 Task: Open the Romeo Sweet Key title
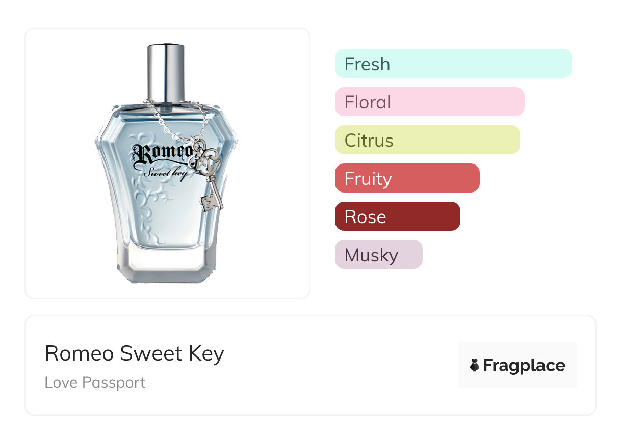pyautogui.click(x=135, y=353)
